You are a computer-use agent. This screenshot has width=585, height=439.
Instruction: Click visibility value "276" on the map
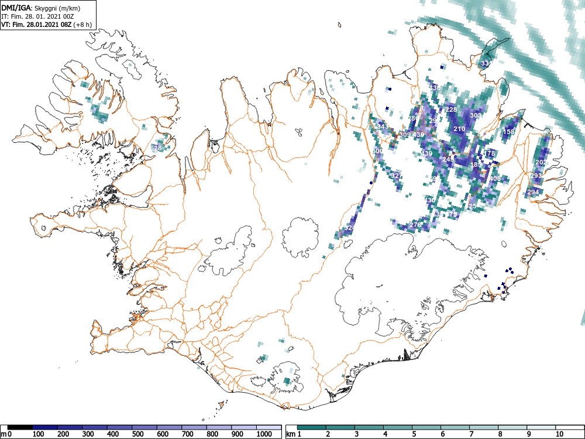point(415,225)
